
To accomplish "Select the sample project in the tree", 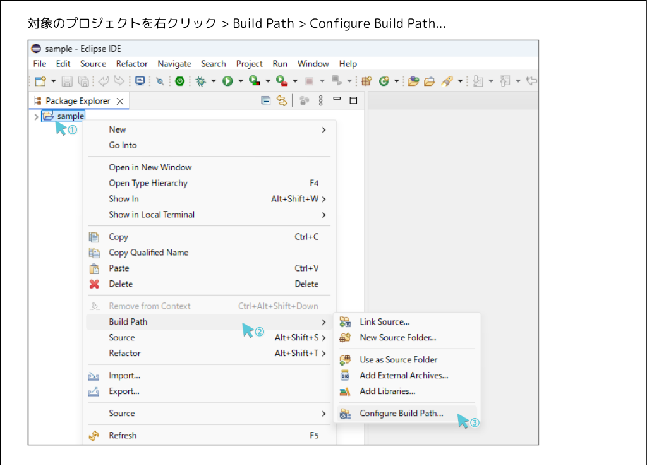I will point(64,116).
